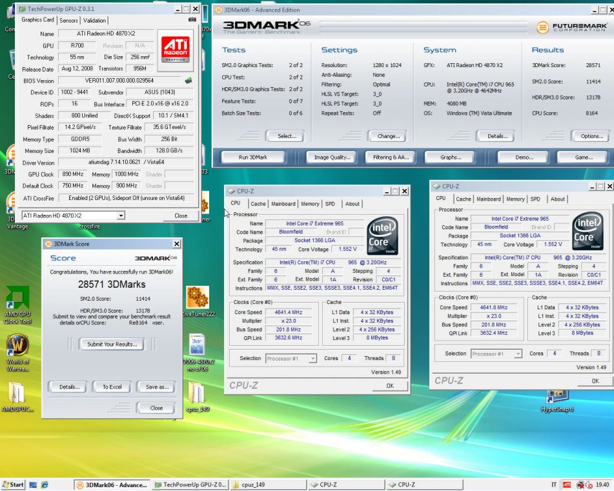This screenshot has height=491, width=614.
Task: Click system Details button in 3DMark06
Action: click(497, 136)
